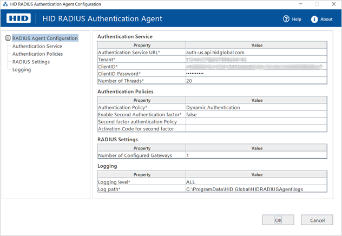Click Number of Threads property label
The width and height of the screenshot is (342, 236).
tap(121, 81)
